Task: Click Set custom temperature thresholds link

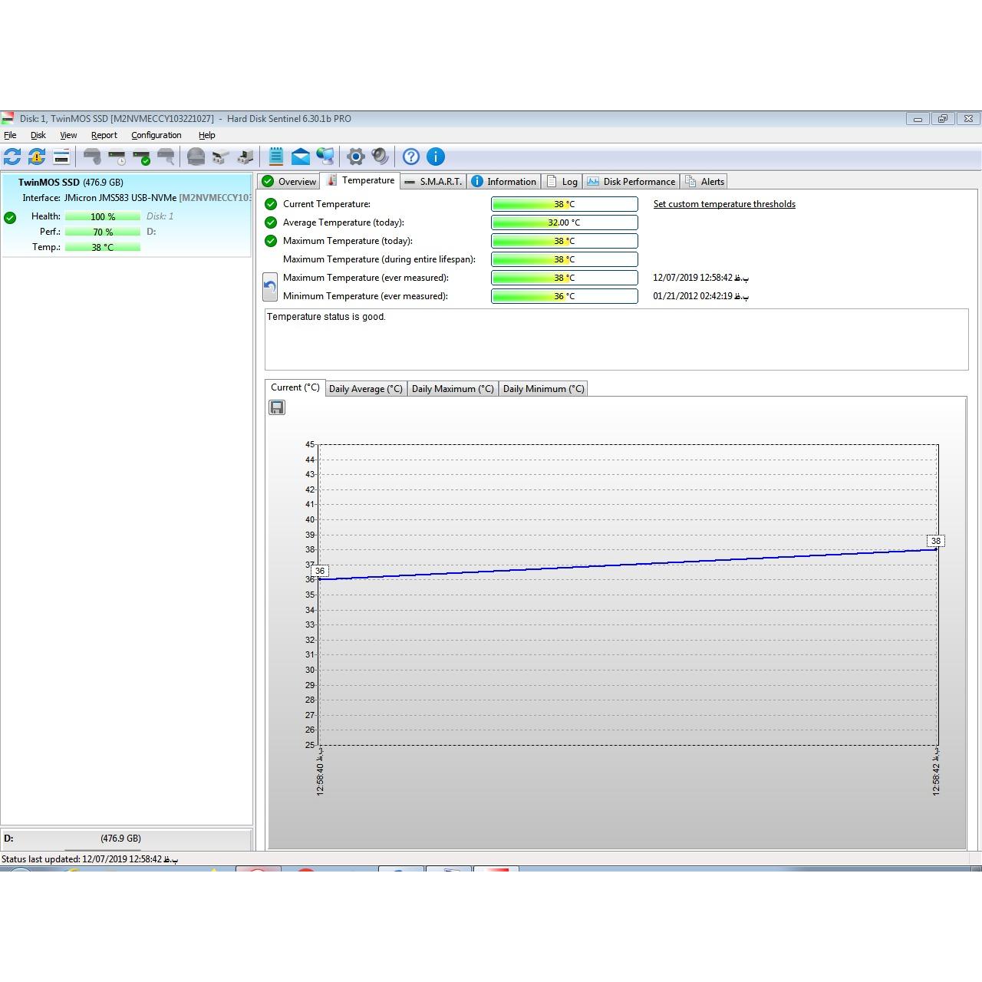Action: click(x=724, y=204)
